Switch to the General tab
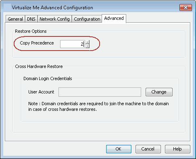Image resolution: width=196 pixels, height=159 pixels. [15, 19]
